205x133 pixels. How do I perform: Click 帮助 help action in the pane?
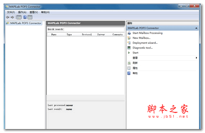[135, 73]
